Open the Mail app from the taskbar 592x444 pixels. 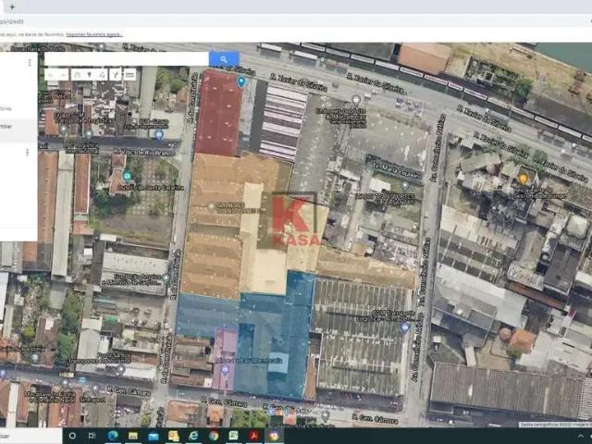coord(154,436)
